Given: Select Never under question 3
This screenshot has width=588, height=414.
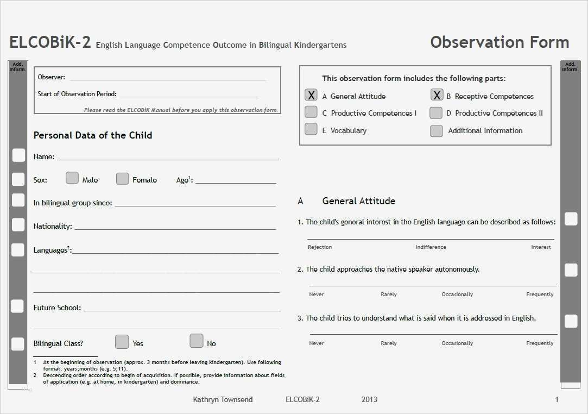Looking at the screenshot, I should point(316,343).
